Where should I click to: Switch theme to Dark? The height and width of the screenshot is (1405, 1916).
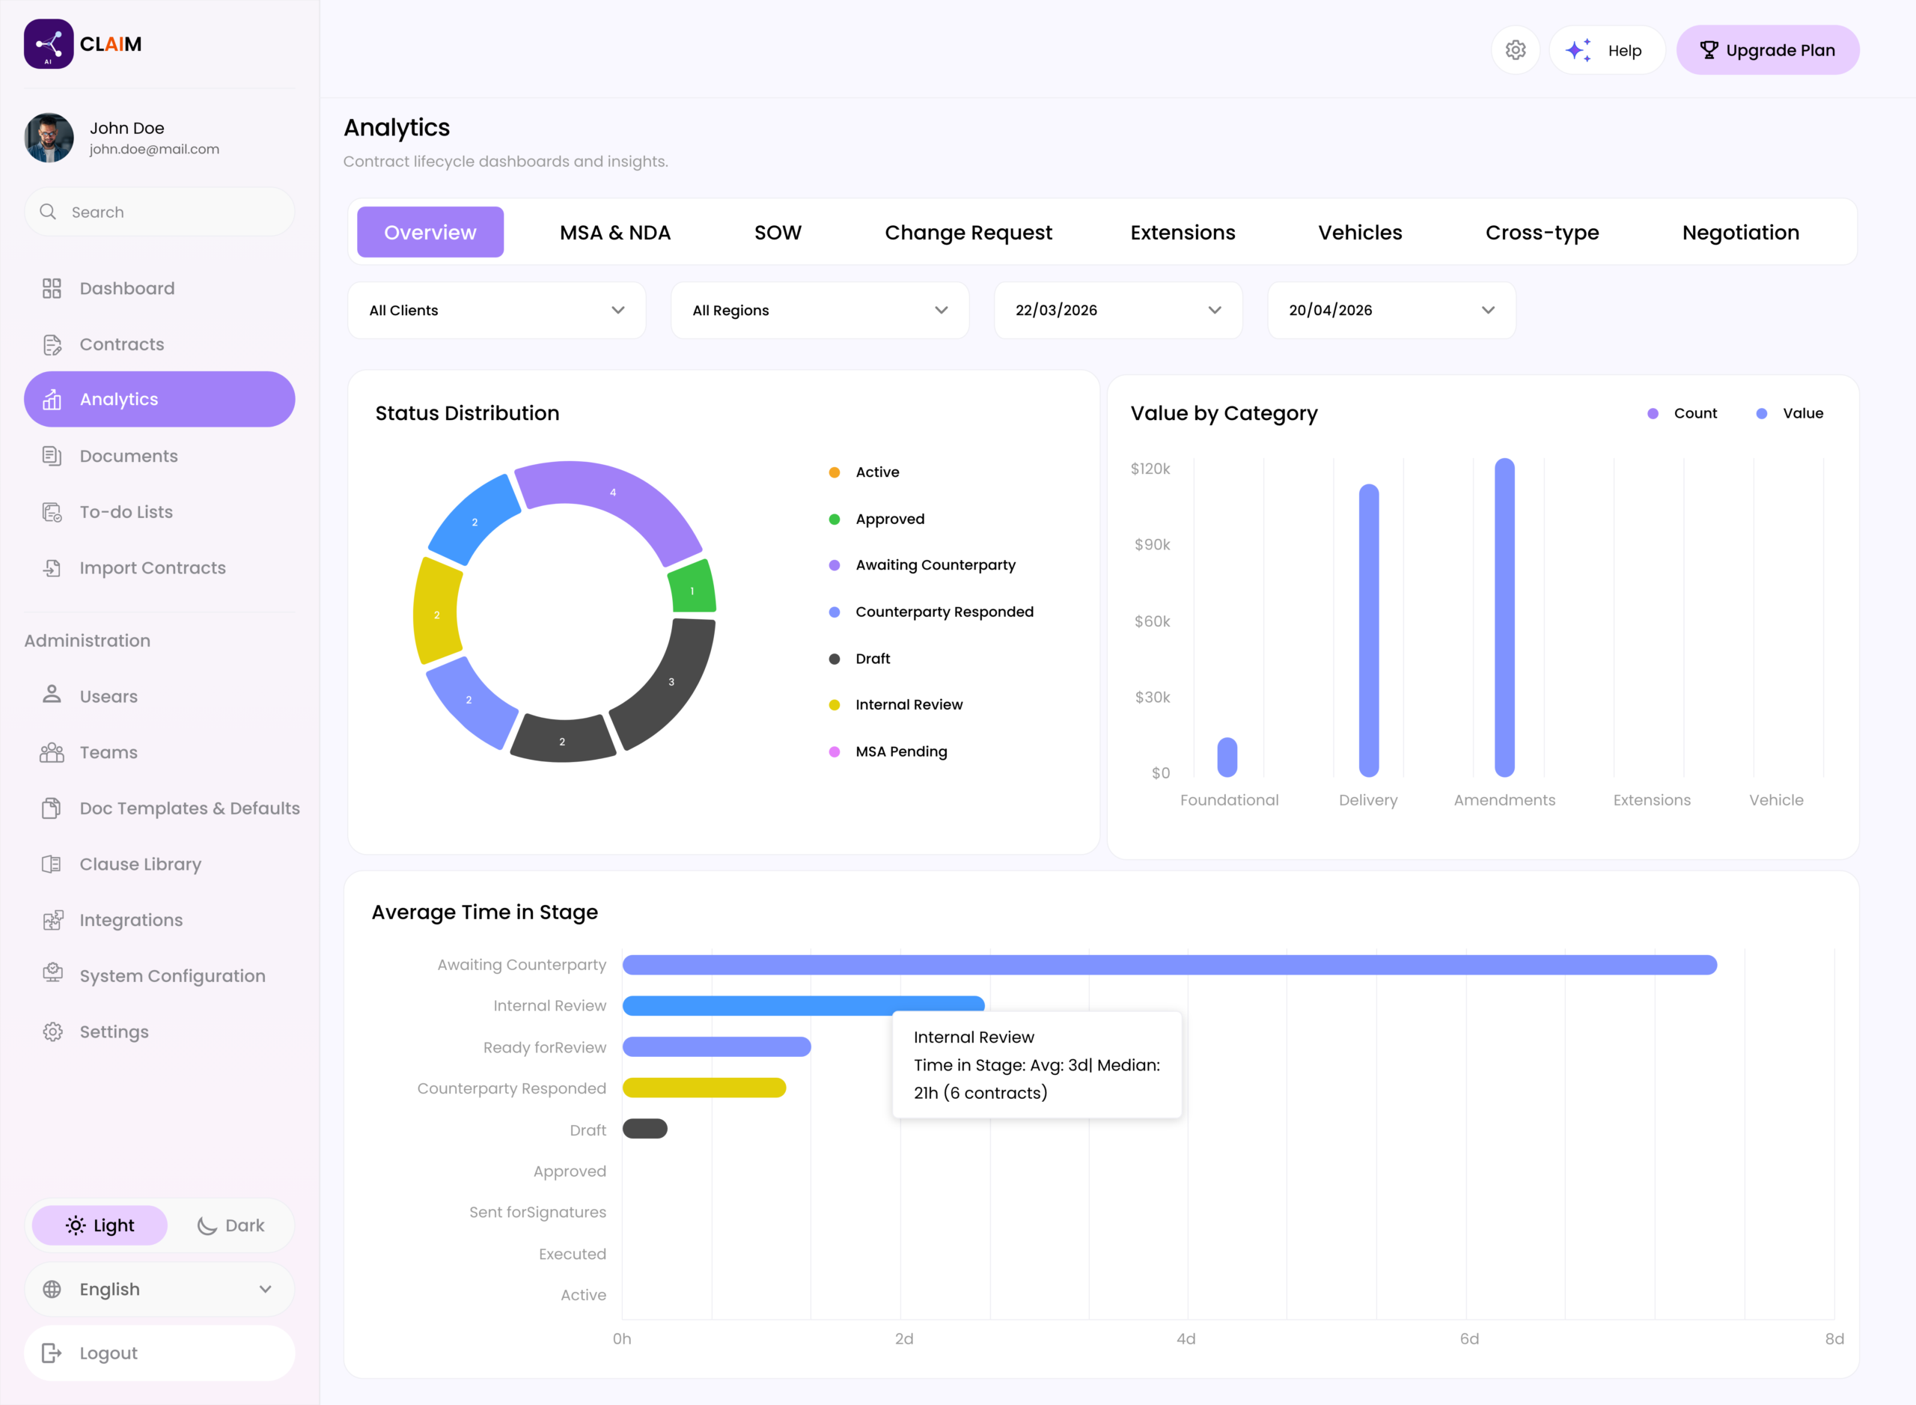(x=231, y=1225)
